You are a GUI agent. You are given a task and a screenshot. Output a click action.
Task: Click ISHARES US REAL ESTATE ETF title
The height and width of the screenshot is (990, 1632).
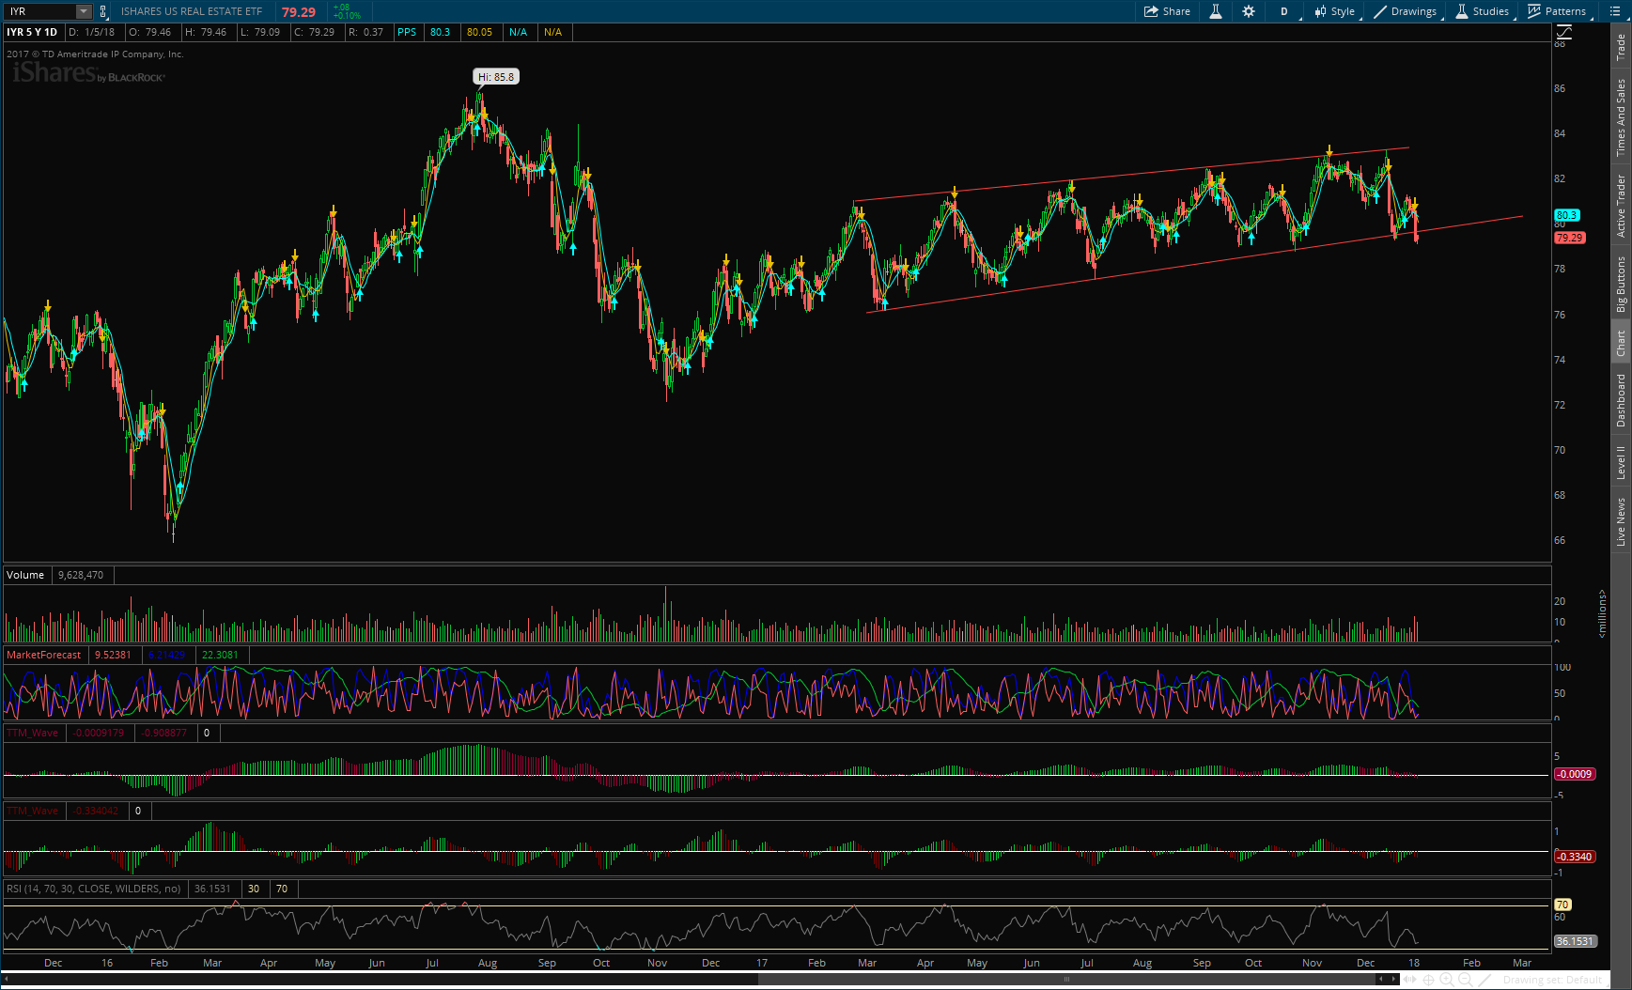click(192, 11)
